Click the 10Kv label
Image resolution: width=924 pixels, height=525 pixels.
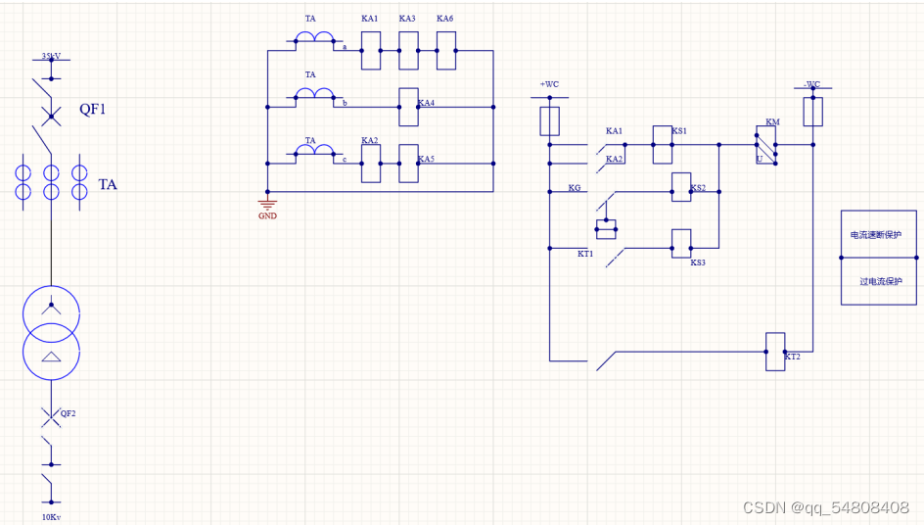point(51,517)
